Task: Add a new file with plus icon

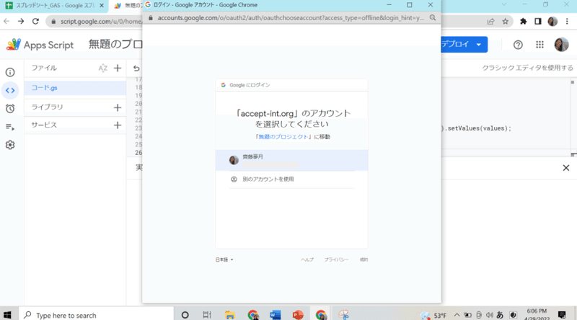Action: point(118,68)
